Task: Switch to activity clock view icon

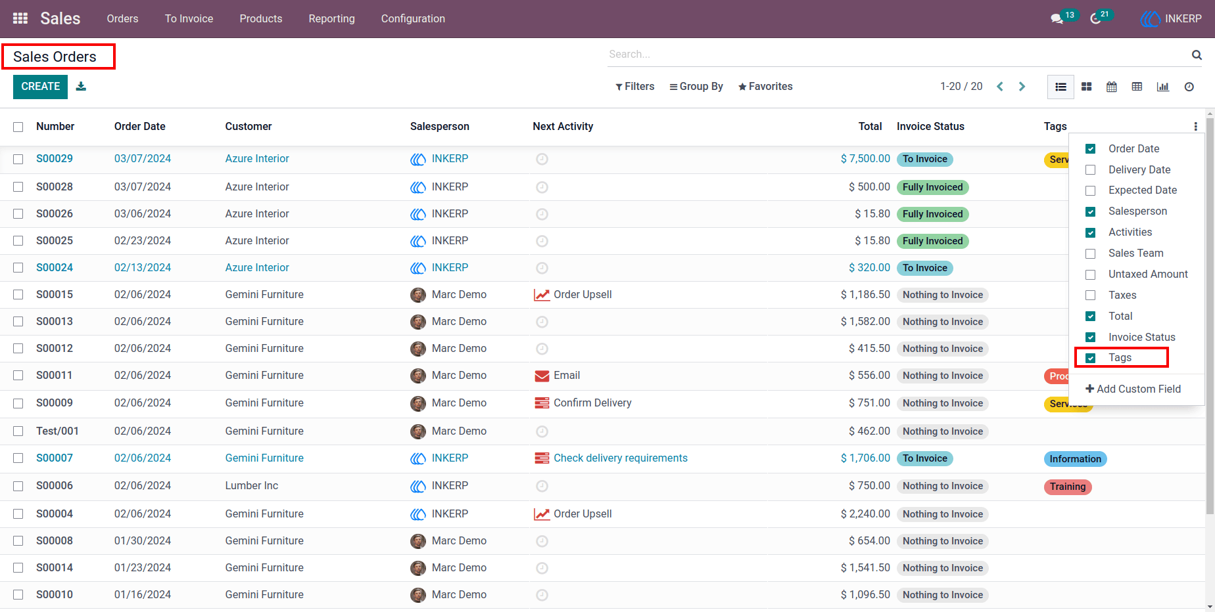Action: click(x=1189, y=87)
